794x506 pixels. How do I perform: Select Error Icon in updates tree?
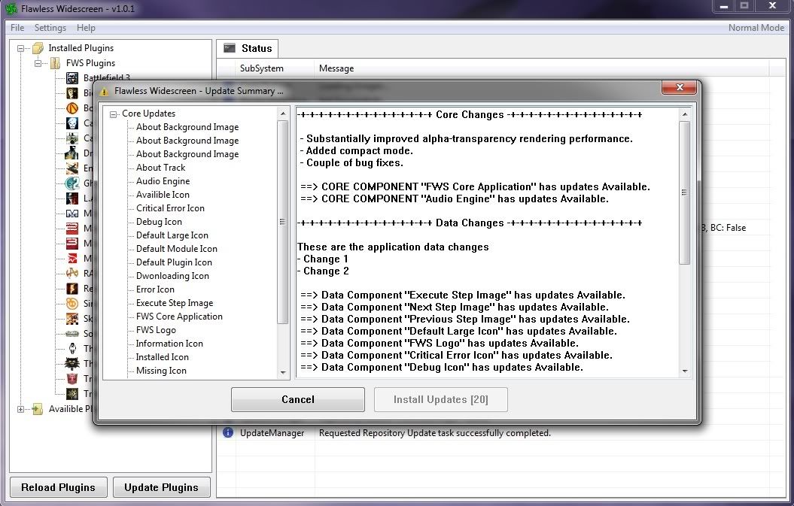(156, 289)
